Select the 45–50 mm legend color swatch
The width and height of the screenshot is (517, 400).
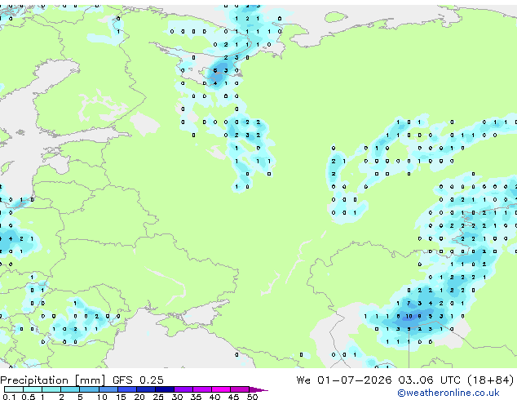pyautogui.click(x=240, y=389)
